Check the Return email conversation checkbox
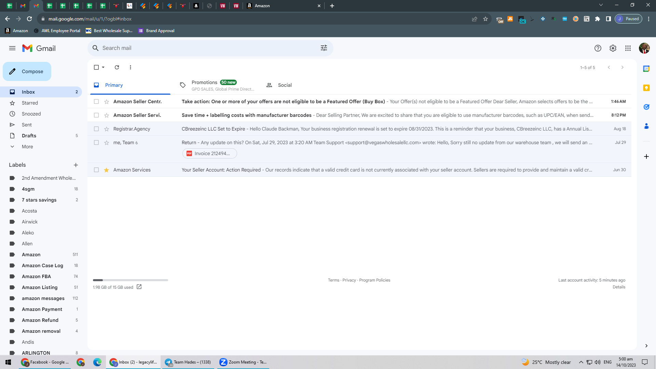 click(x=96, y=142)
